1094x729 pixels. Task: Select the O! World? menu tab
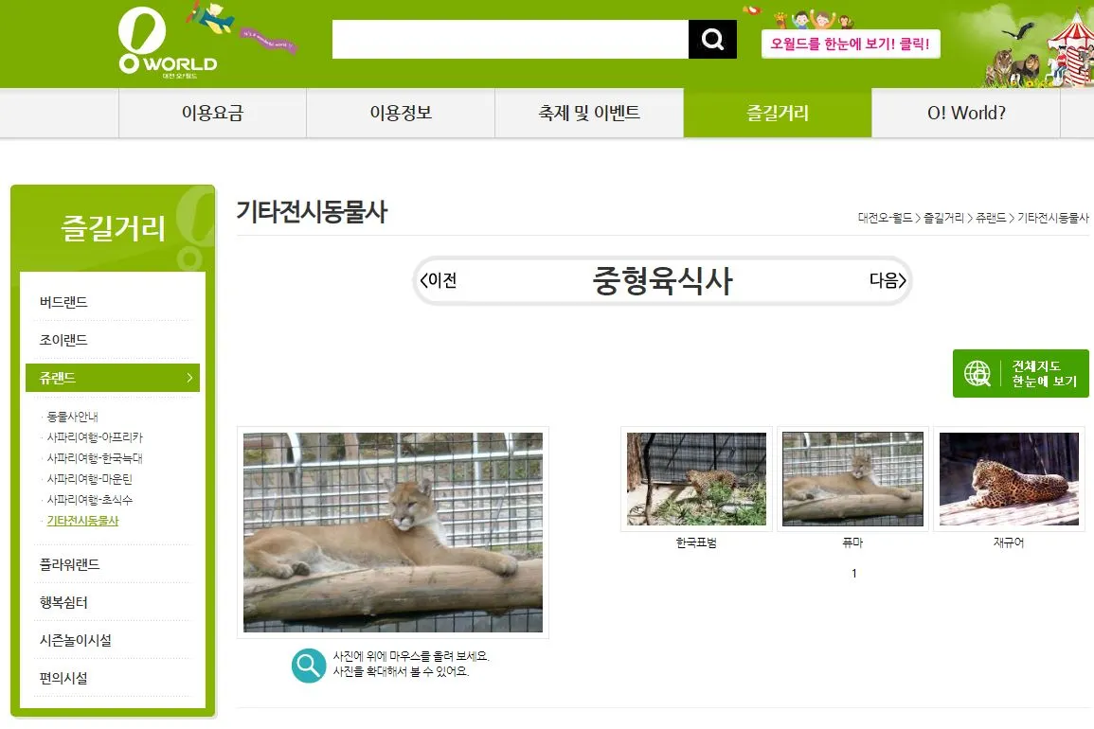pyautogui.click(x=966, y=113)
